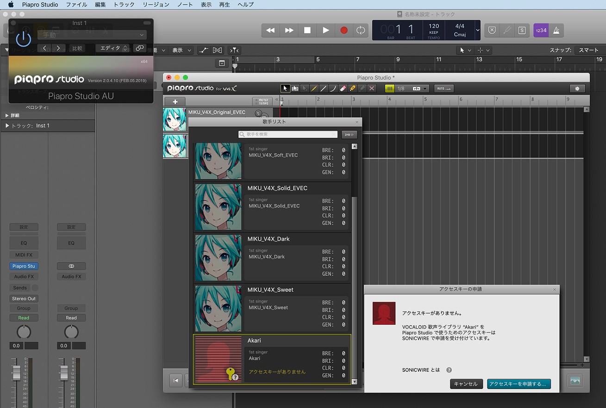Image resolution: width=606 pixels, height=408 pixels.
Task: Open the 手動 preset dropdown in plugin window
Action: point(92,35)
